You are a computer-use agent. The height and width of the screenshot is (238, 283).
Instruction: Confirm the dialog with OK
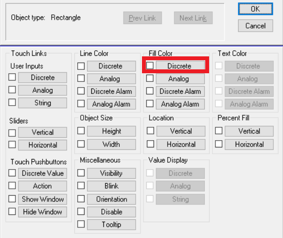point(255,9)
